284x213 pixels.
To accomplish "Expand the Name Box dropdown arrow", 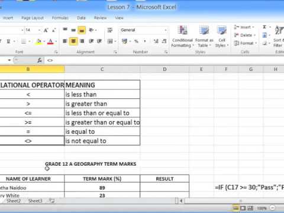I will [x=9, y=60].
